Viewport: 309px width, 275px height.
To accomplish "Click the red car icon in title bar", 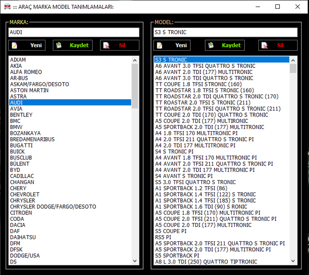I will (8, 7).
